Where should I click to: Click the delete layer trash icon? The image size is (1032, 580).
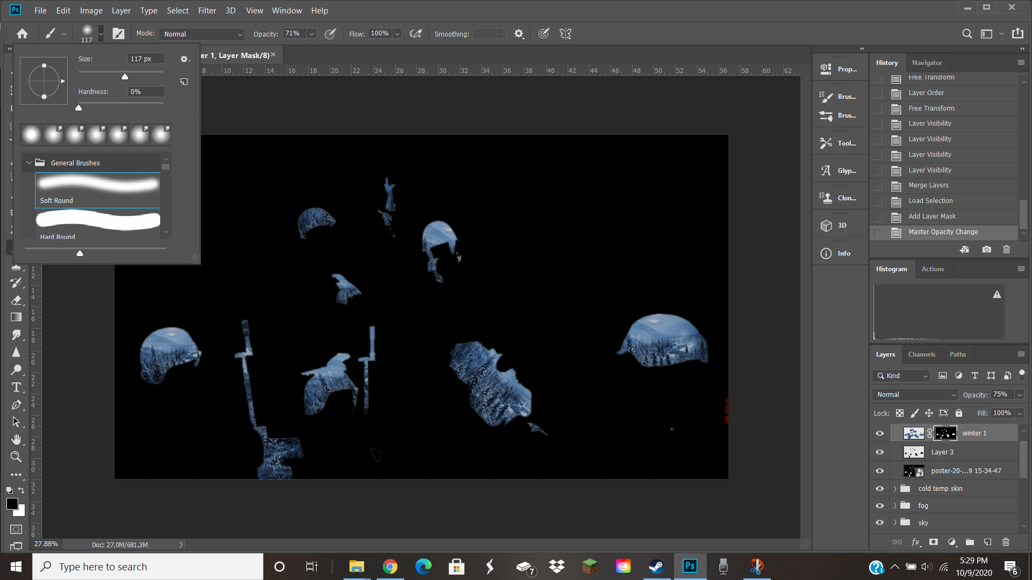[1006, 542]
